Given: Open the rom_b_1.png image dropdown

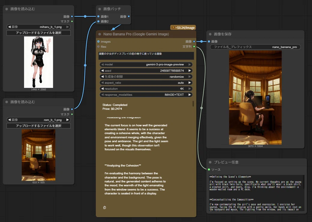Looking at the screenshot, I should [x=39, y=120].
